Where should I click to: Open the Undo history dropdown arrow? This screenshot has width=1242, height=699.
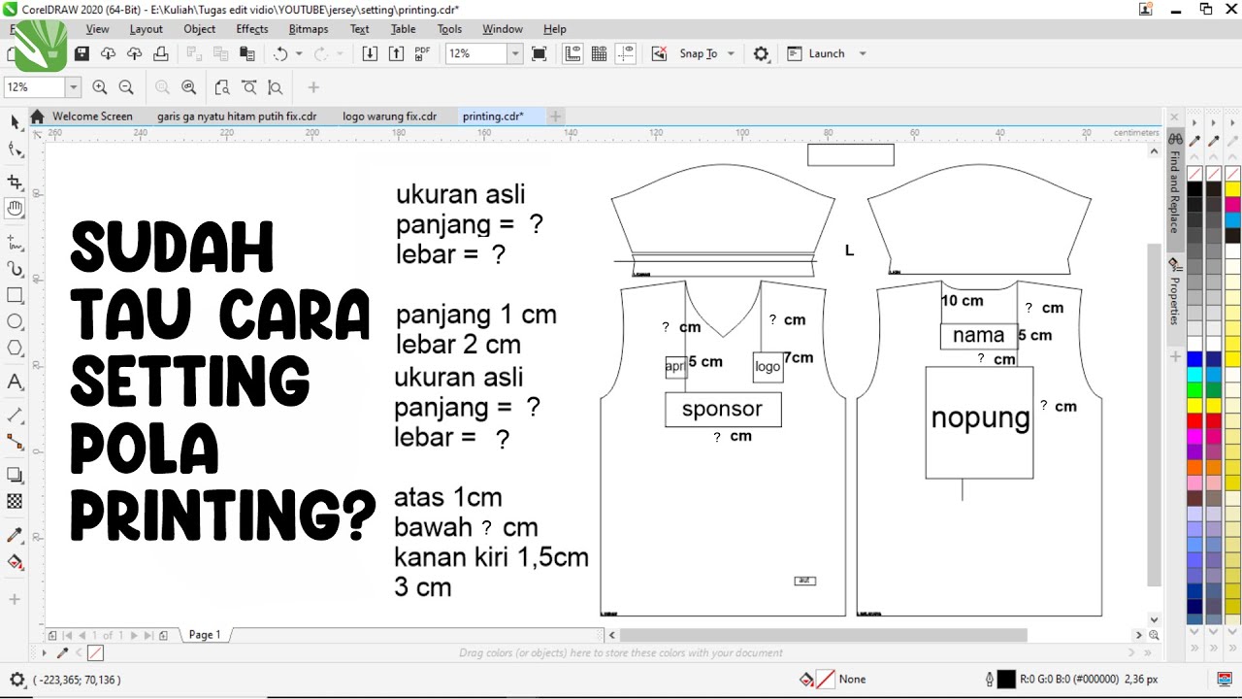coord(299,53)
